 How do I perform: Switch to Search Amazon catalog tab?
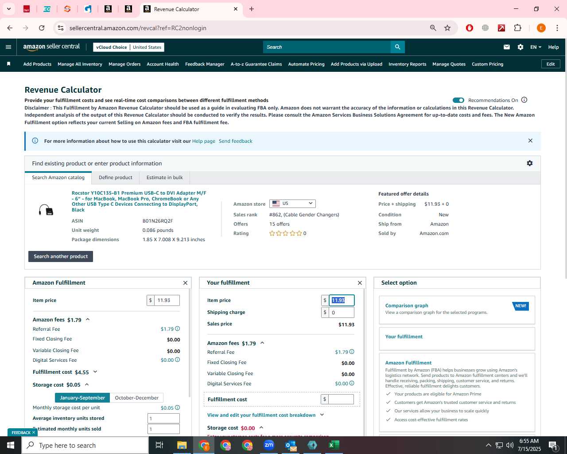click(58, 177)
